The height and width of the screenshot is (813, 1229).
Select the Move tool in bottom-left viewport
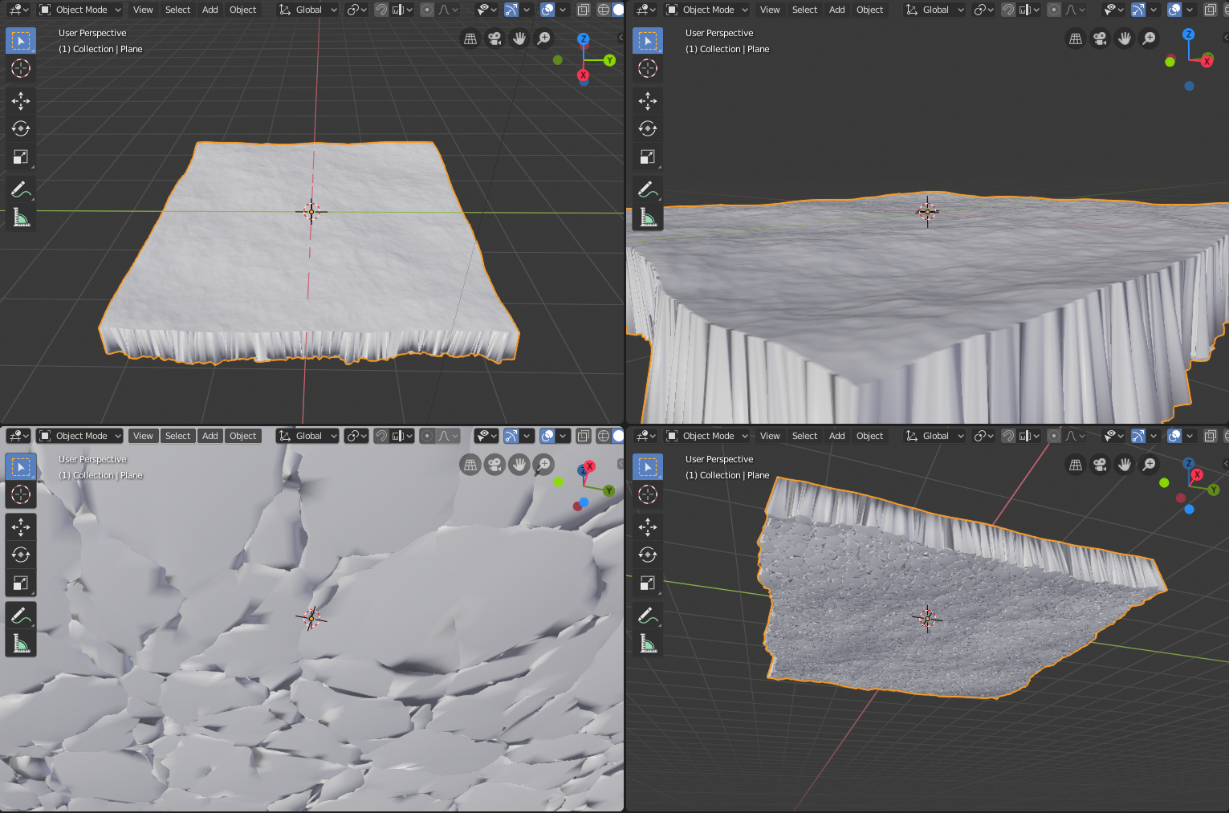click(21, 527)
